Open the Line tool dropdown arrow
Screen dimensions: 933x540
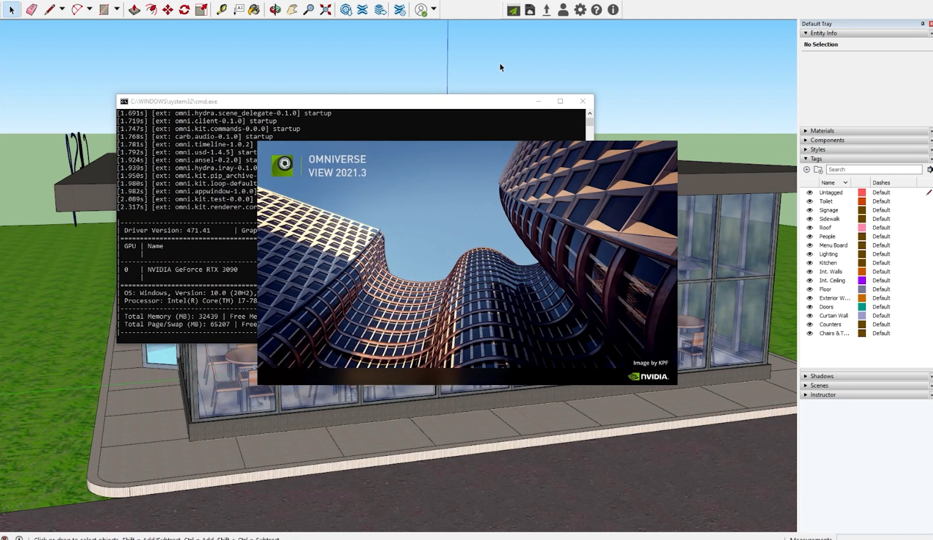[62, 9]
